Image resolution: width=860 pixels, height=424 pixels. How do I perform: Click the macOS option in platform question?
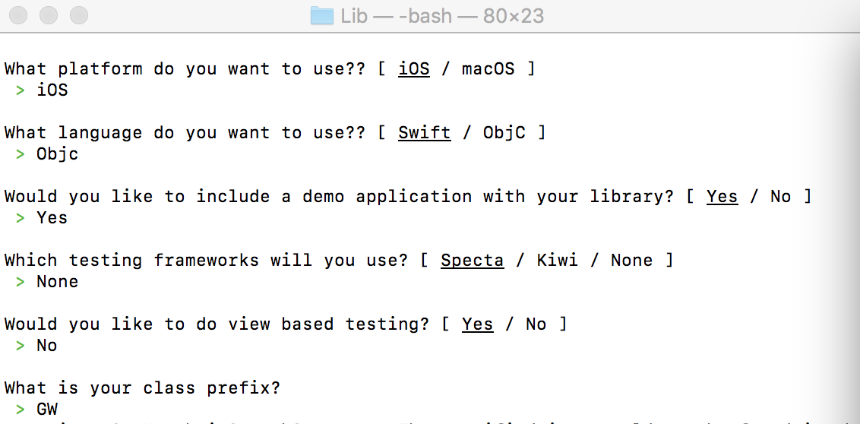488,69
